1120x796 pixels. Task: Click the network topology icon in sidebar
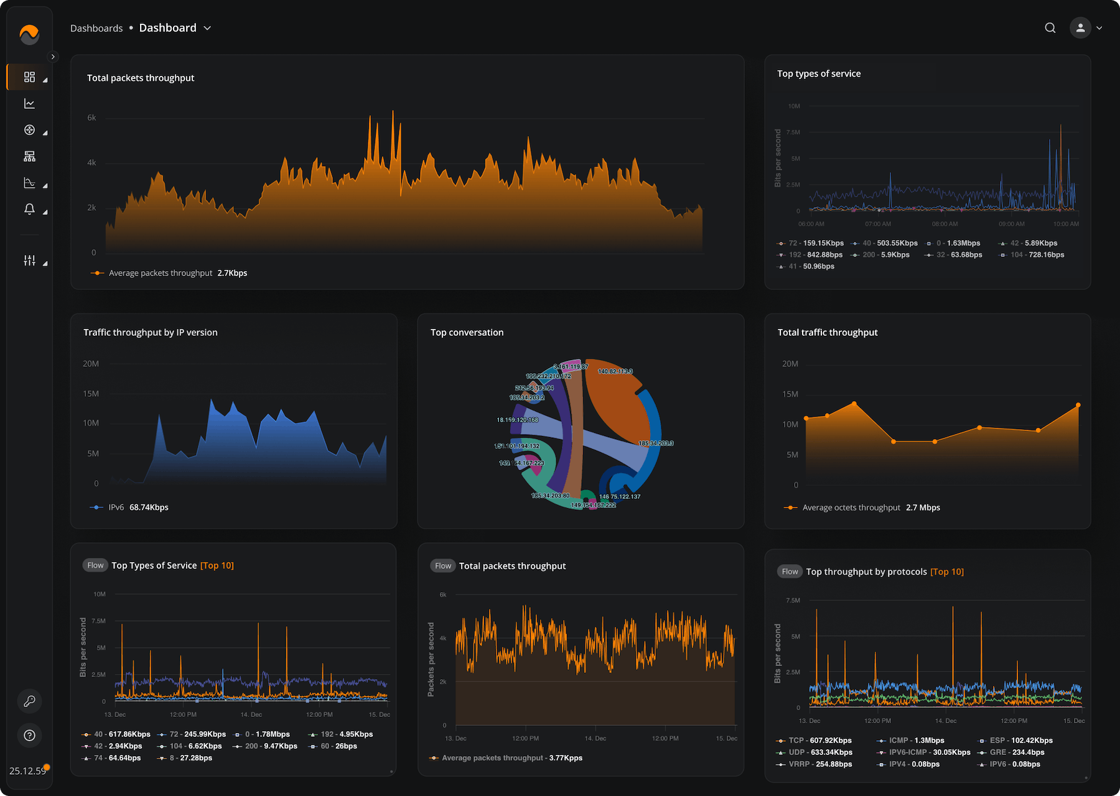tap(29, 156)
